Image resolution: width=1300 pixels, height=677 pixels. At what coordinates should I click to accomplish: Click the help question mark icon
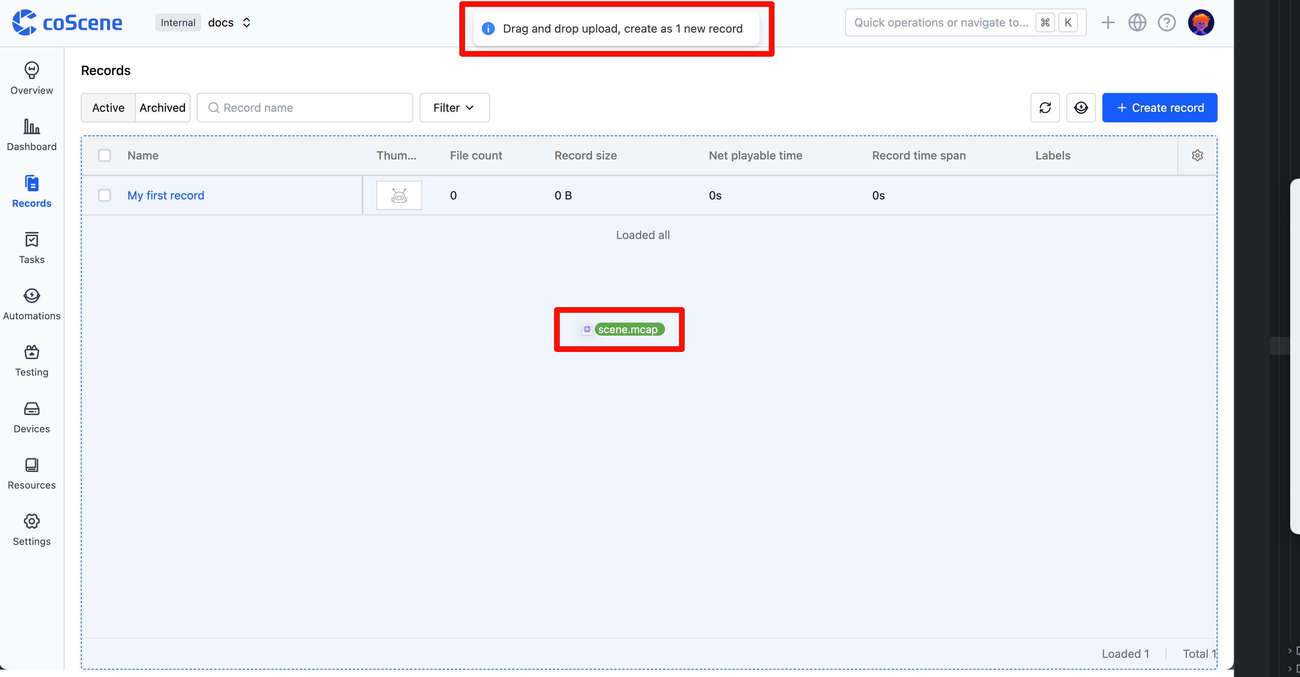point(1166,23)
